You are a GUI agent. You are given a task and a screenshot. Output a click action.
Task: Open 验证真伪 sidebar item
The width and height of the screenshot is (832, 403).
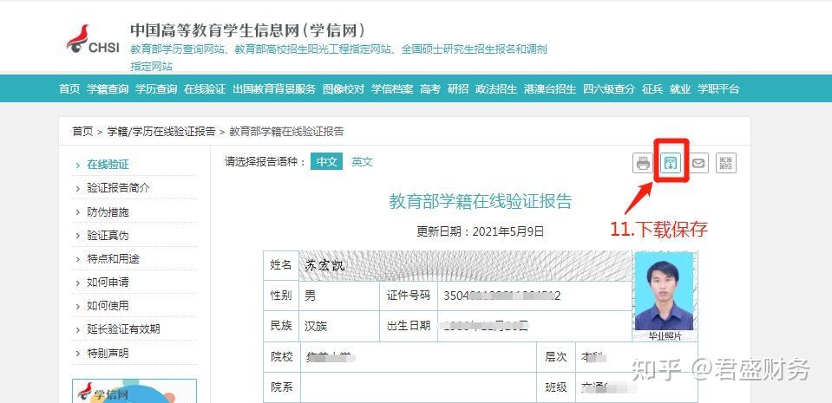[108, 236]
